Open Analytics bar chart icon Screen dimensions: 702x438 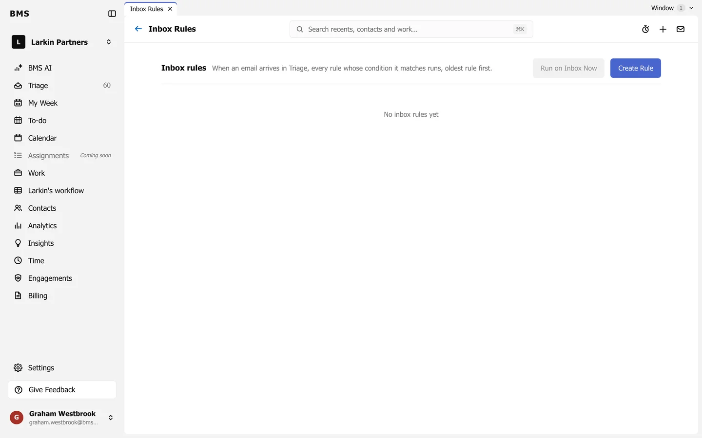click(x=18, y=226)
